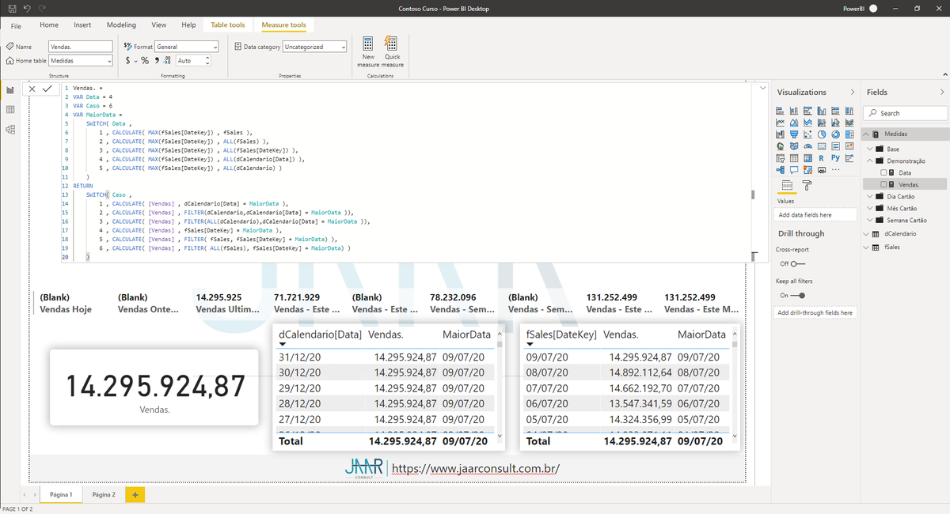Open the jaarconsult.com.br link

474,468
